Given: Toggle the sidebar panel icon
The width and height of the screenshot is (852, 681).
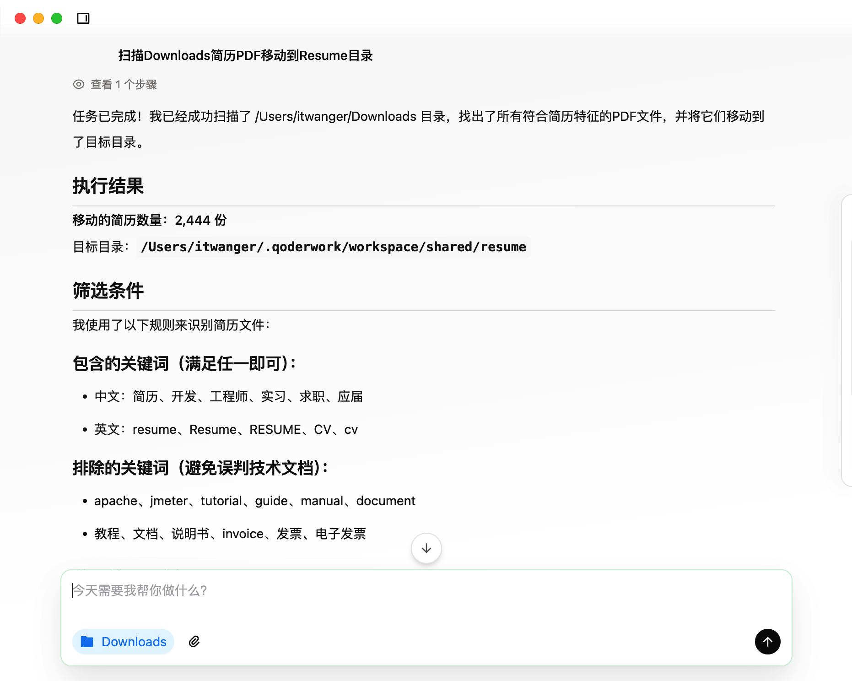Looking at the screenshot, I should pyautogui.click(x=83, y=18).
